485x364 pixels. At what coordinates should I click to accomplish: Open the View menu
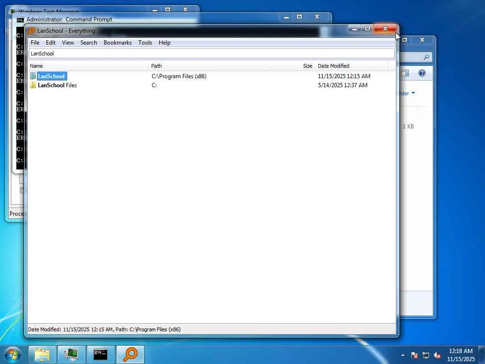[68, 43]
